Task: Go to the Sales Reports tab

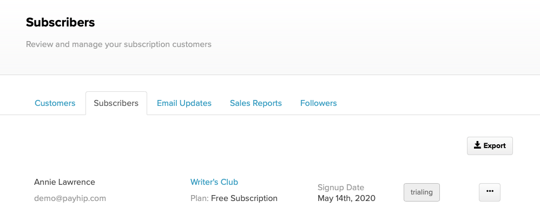Action: [x=256, y=103]
